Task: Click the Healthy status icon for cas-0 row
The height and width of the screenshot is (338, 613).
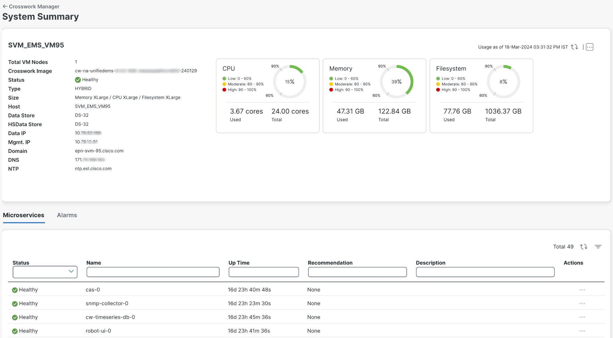Action: point(15,289)
